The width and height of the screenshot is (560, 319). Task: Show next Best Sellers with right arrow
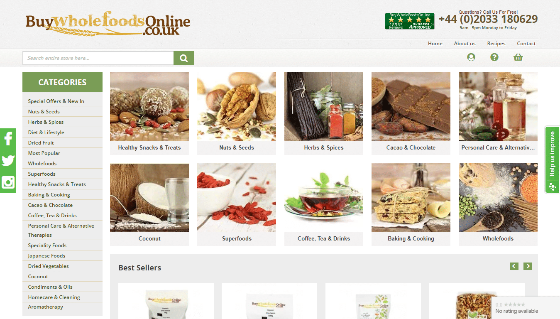coord(528,266)
